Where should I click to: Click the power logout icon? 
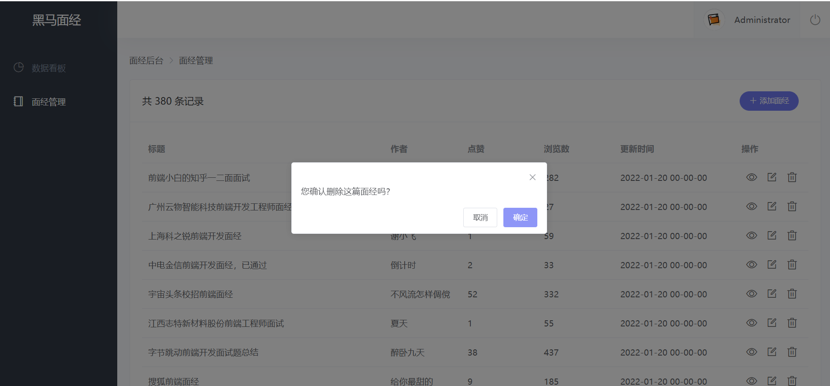[815, 20]
